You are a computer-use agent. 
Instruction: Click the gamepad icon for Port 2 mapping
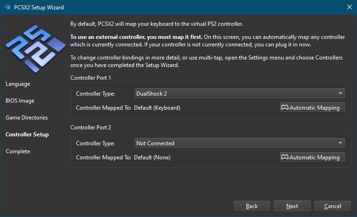coord(284,157)
